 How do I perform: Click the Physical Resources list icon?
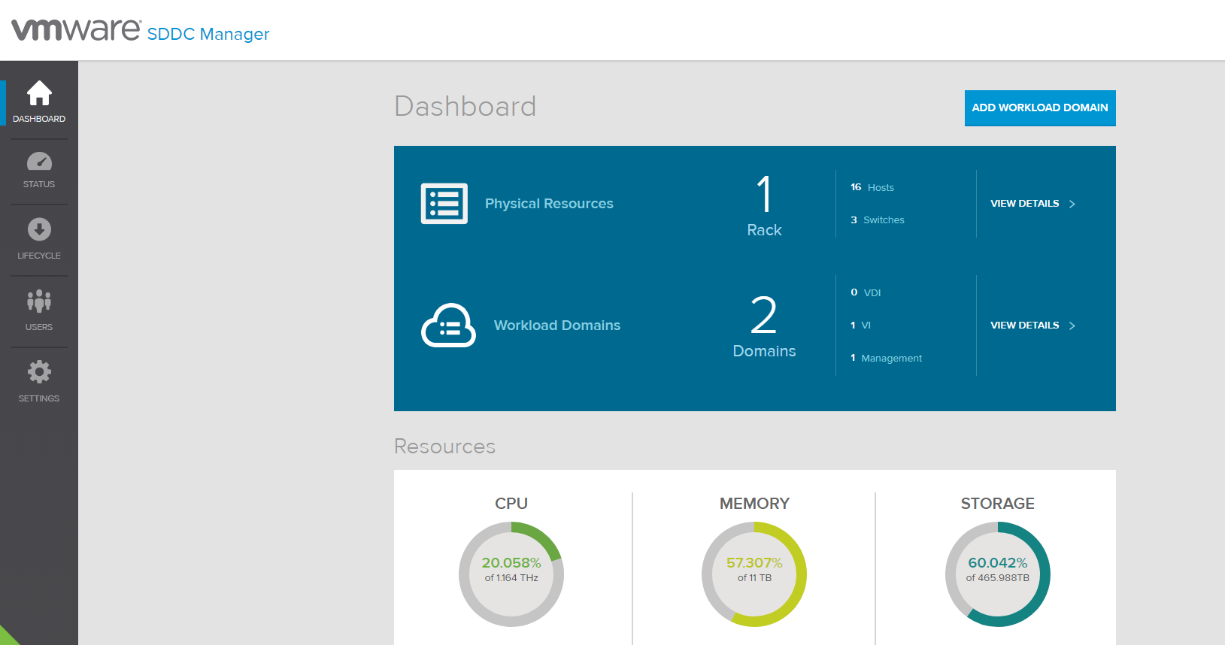tap(444, 204)
